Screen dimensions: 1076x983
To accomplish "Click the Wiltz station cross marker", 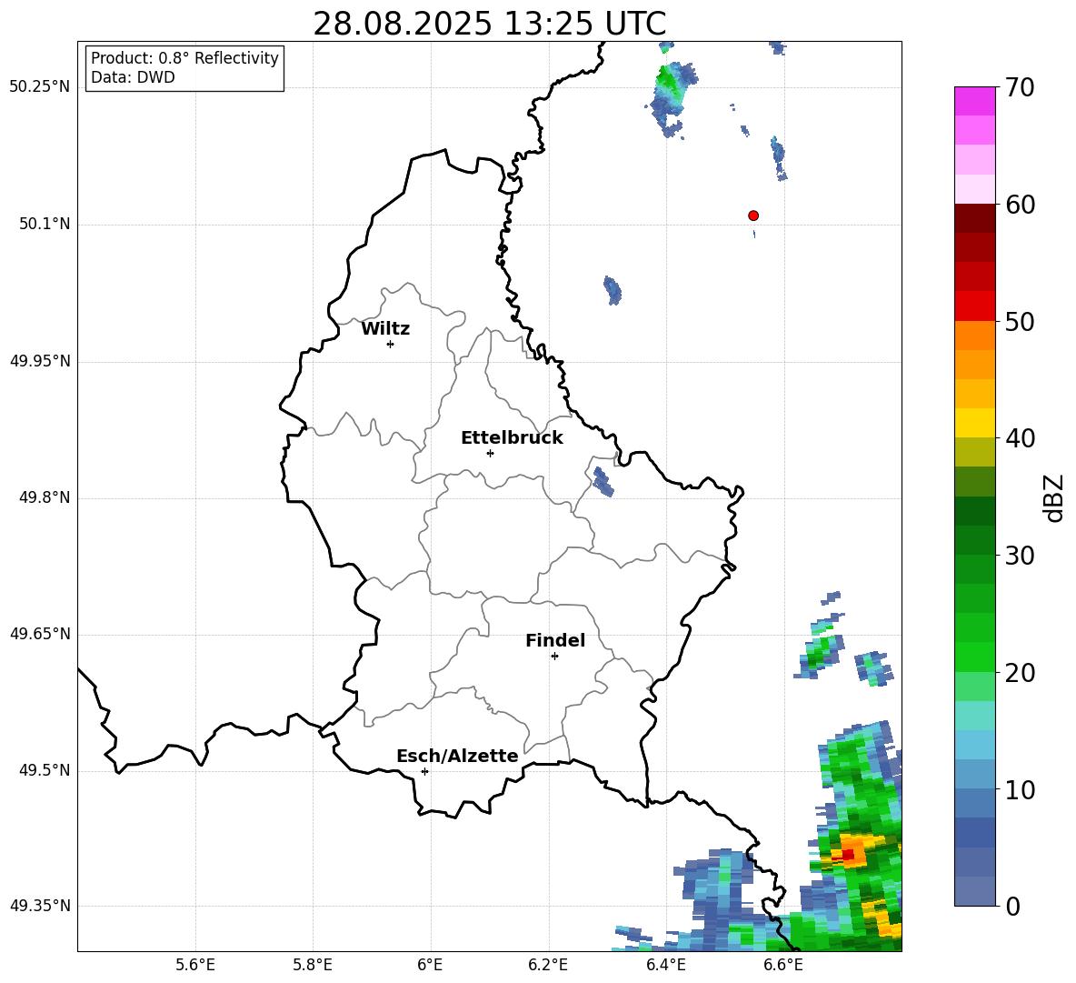I will (391, 344).
